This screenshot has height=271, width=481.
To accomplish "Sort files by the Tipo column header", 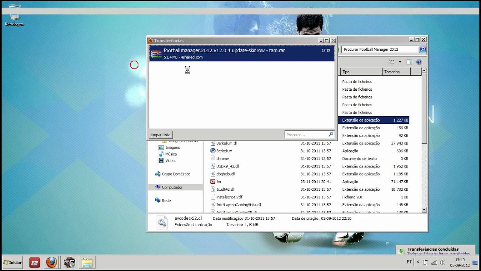I will (x=362, y=72).
